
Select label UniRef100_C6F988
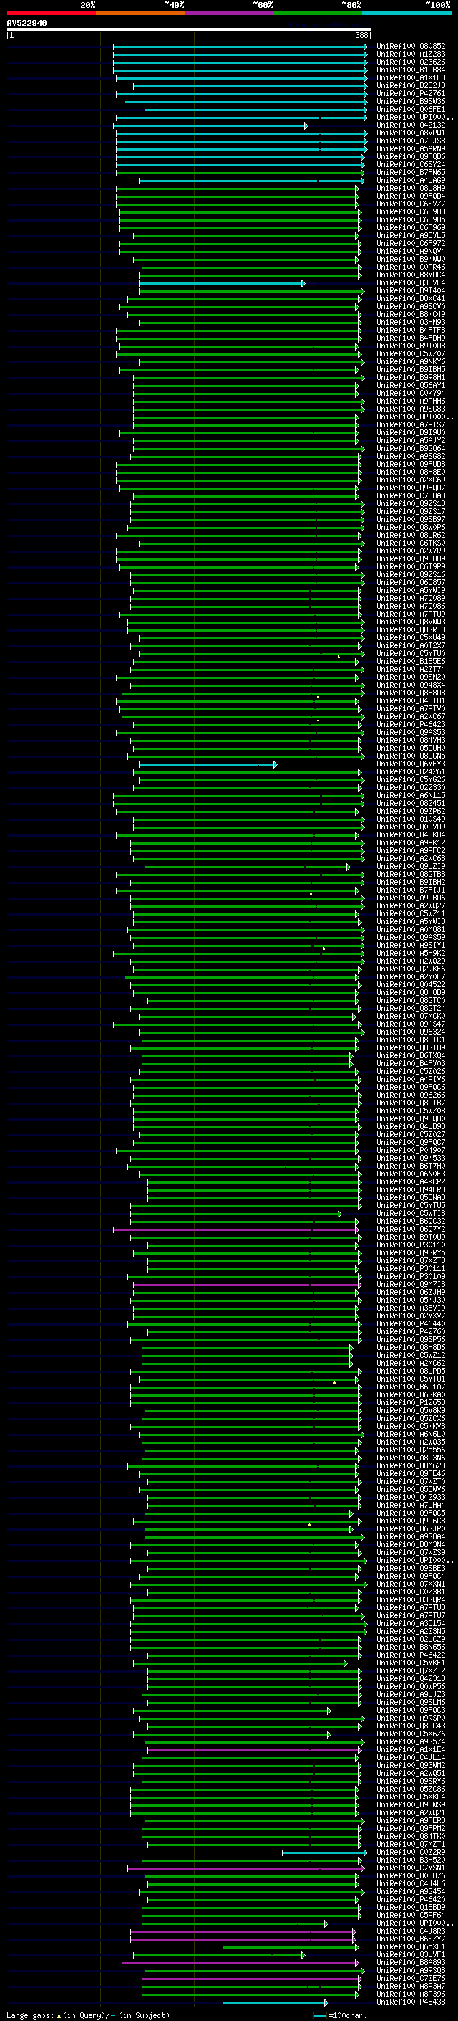pos(410,211)
